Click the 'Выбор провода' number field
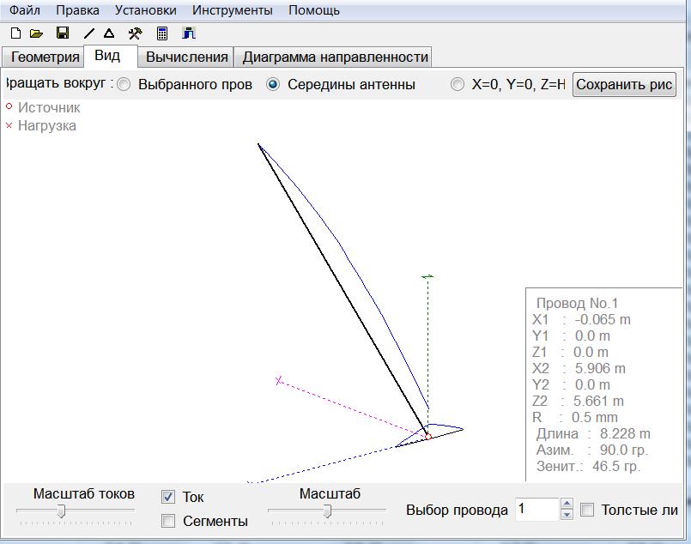691x544 pixels. (536, 510)
